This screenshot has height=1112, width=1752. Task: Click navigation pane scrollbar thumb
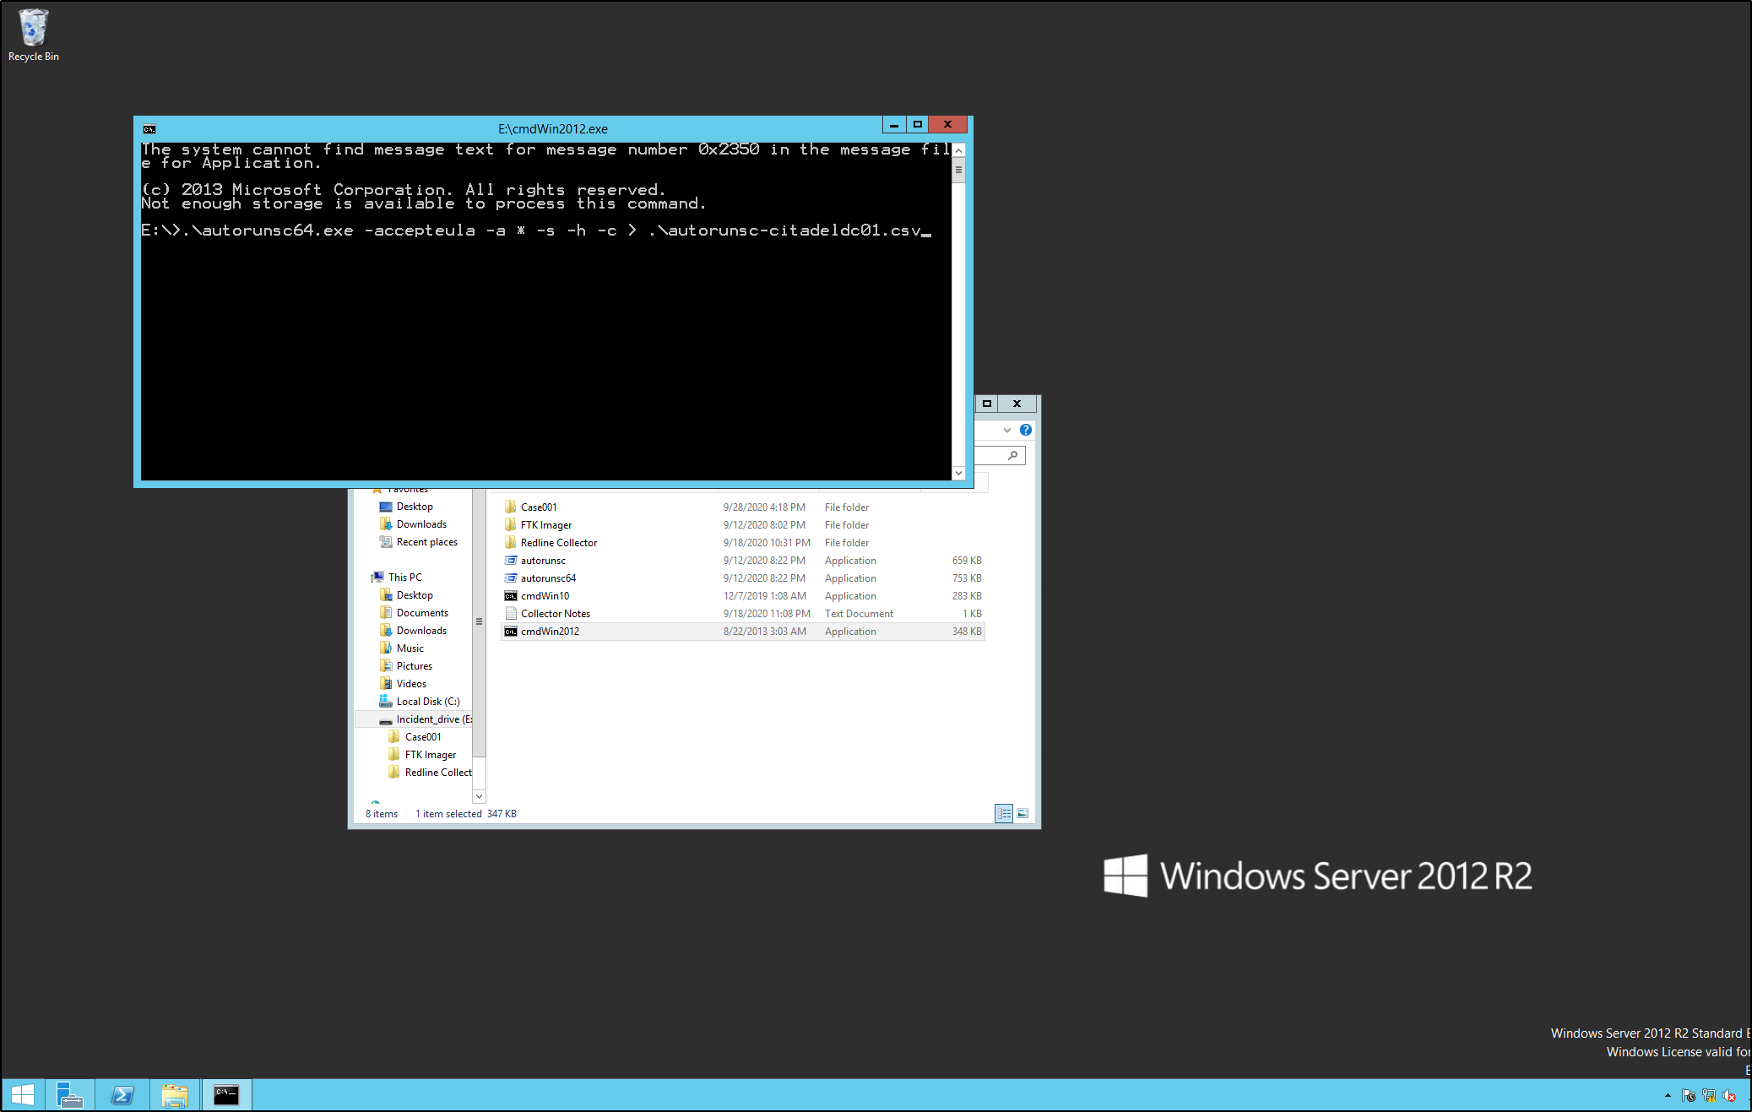tap(479, 622)
